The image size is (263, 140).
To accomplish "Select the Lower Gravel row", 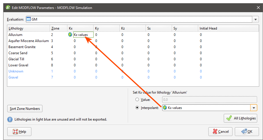I will tap(133, 65).
